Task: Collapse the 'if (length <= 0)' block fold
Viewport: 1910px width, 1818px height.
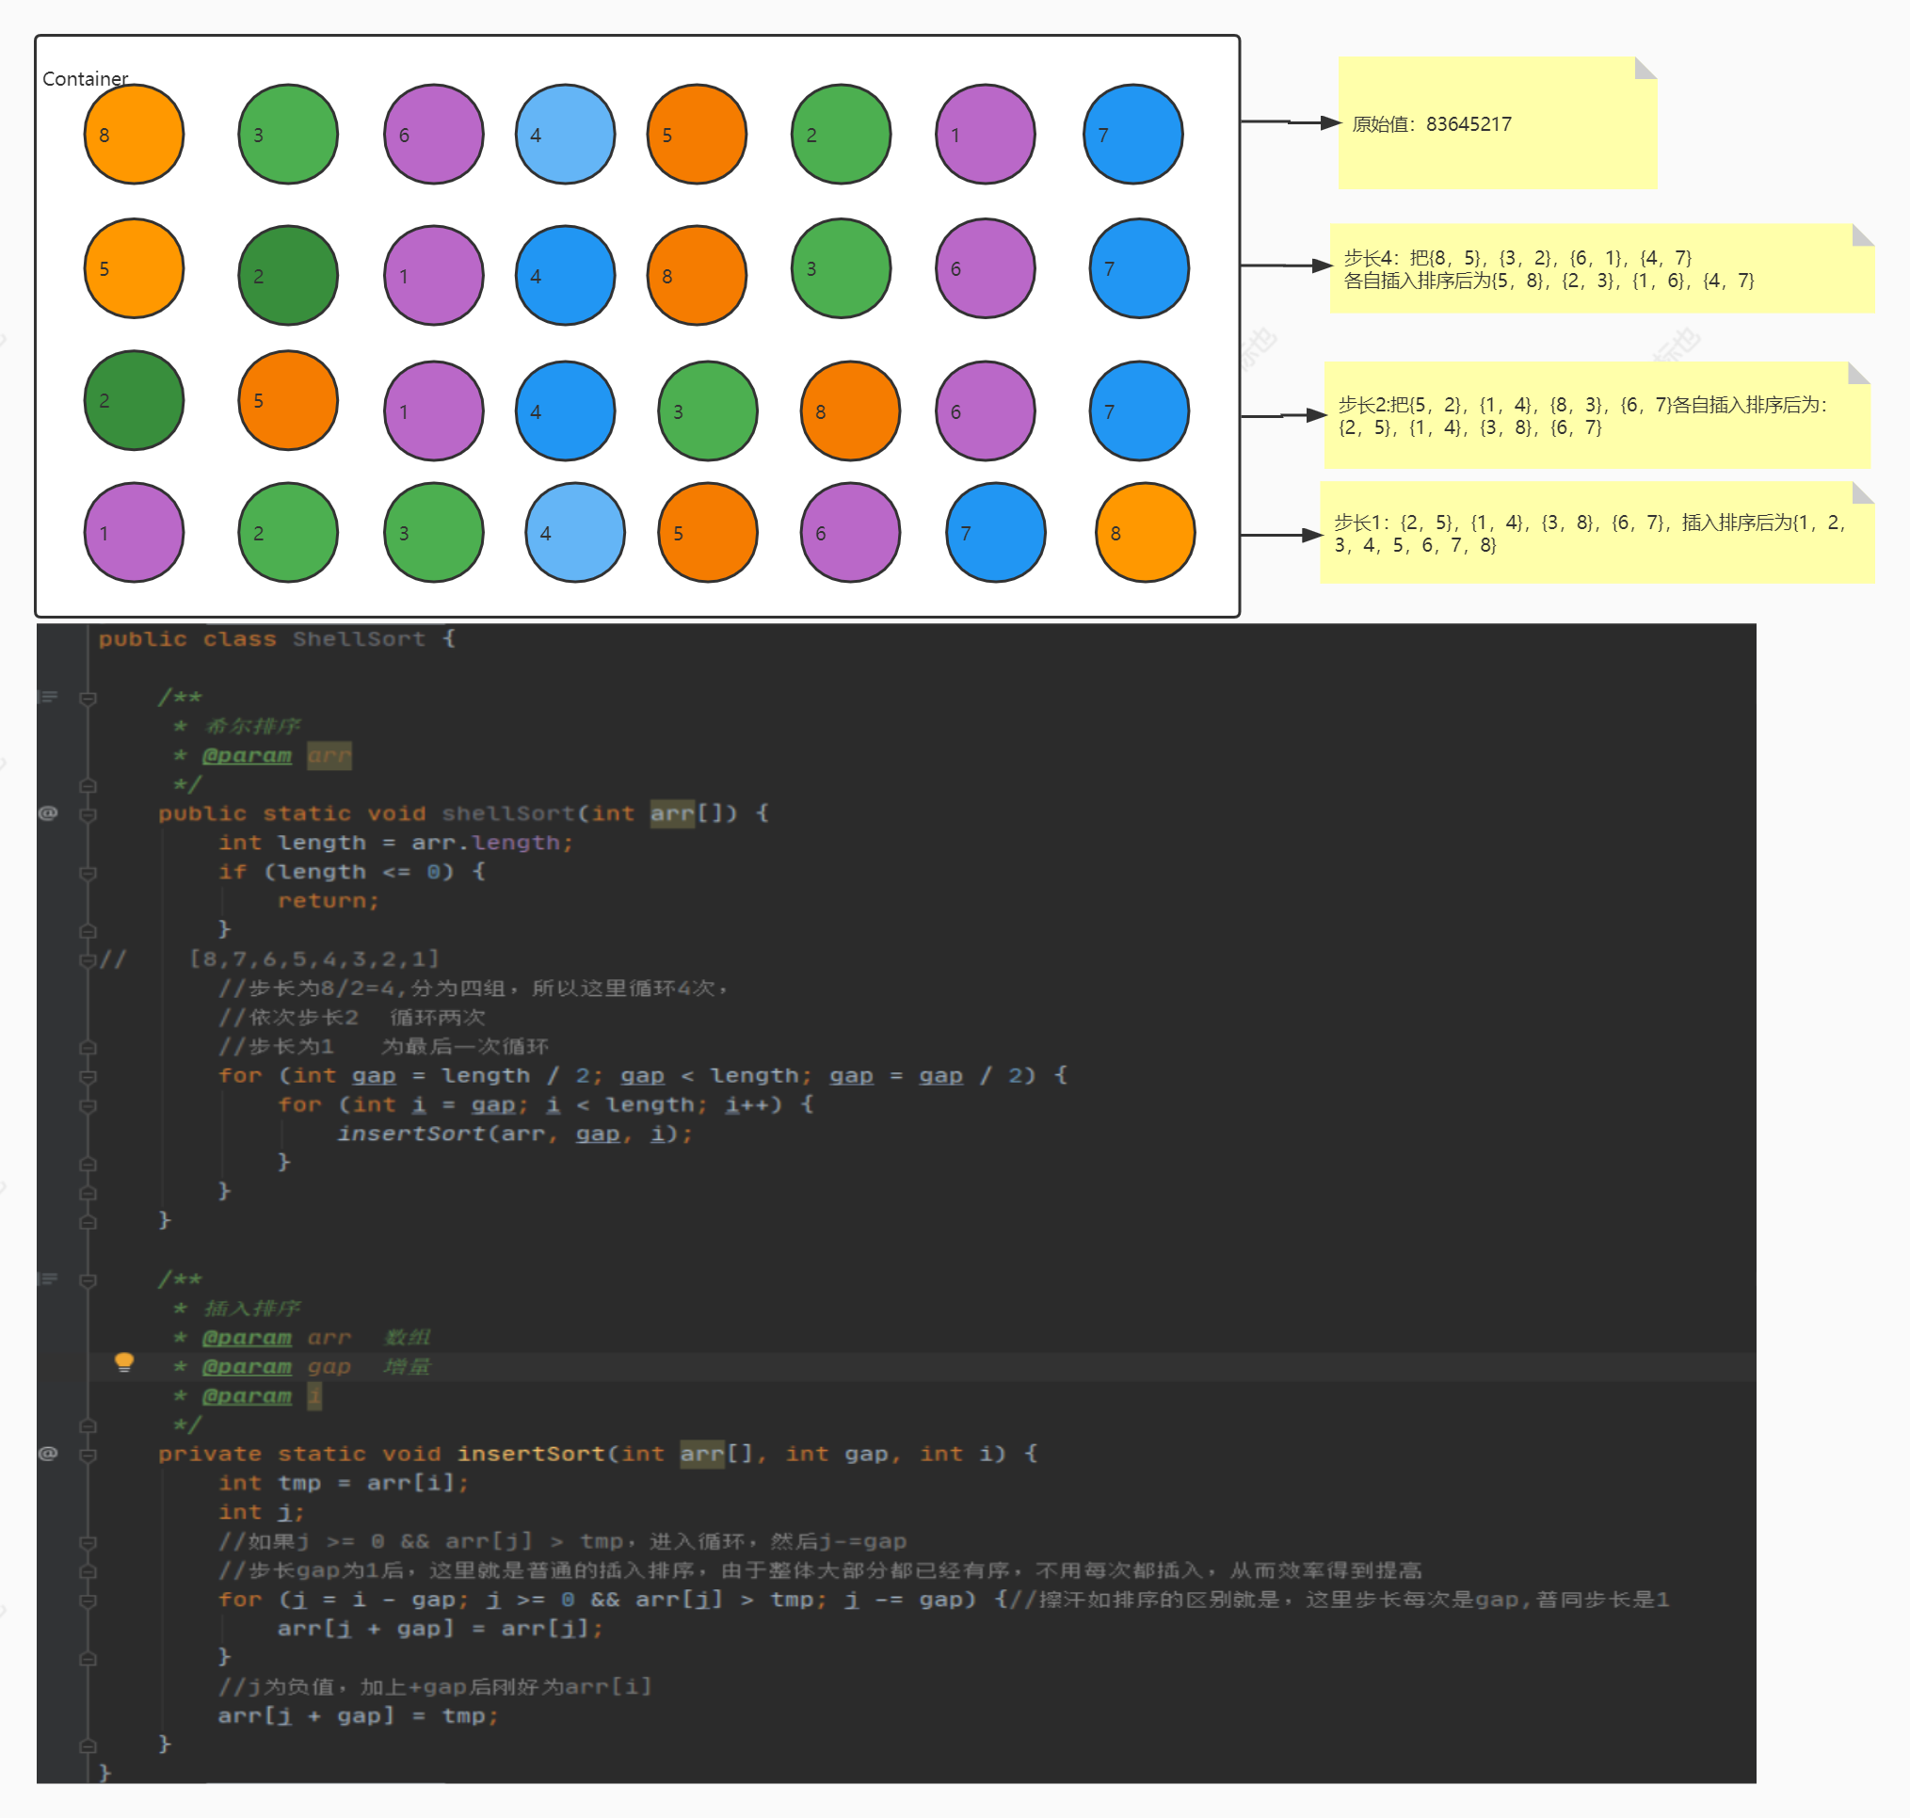Action: 88,873
